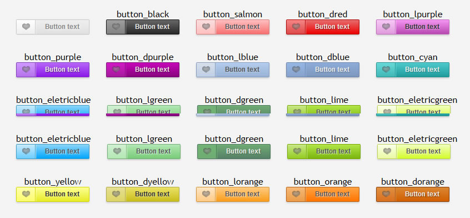
Task: Click the heart icon on the yellow button
Action: coord(26,194)
